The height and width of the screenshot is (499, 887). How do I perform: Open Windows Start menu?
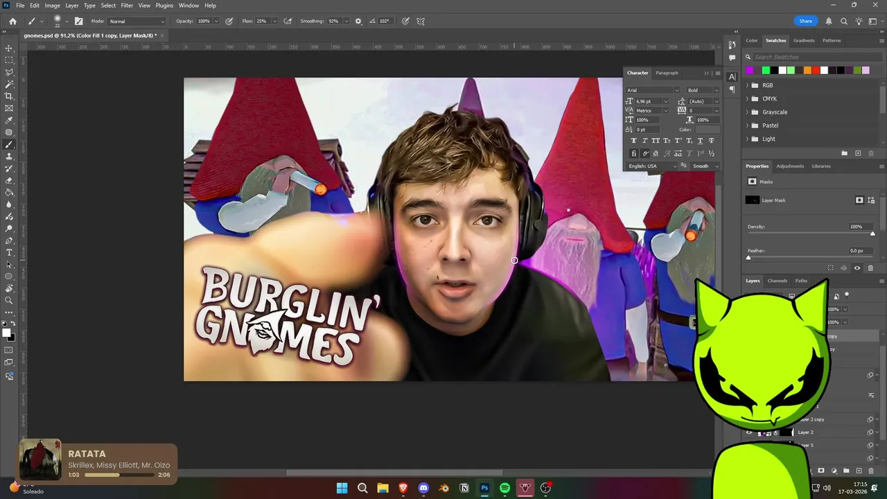point(342,488)
